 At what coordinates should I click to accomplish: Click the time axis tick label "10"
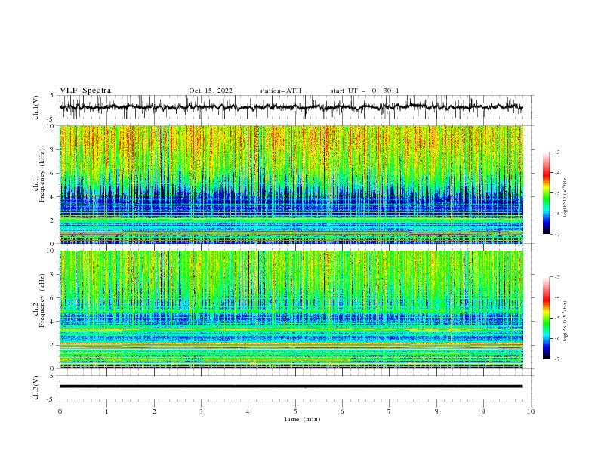click(531, 411)
